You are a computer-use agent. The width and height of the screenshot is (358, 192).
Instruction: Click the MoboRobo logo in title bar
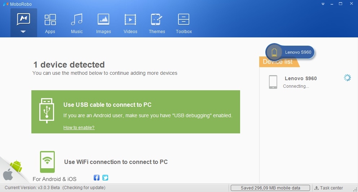click(x=5, y=4)
